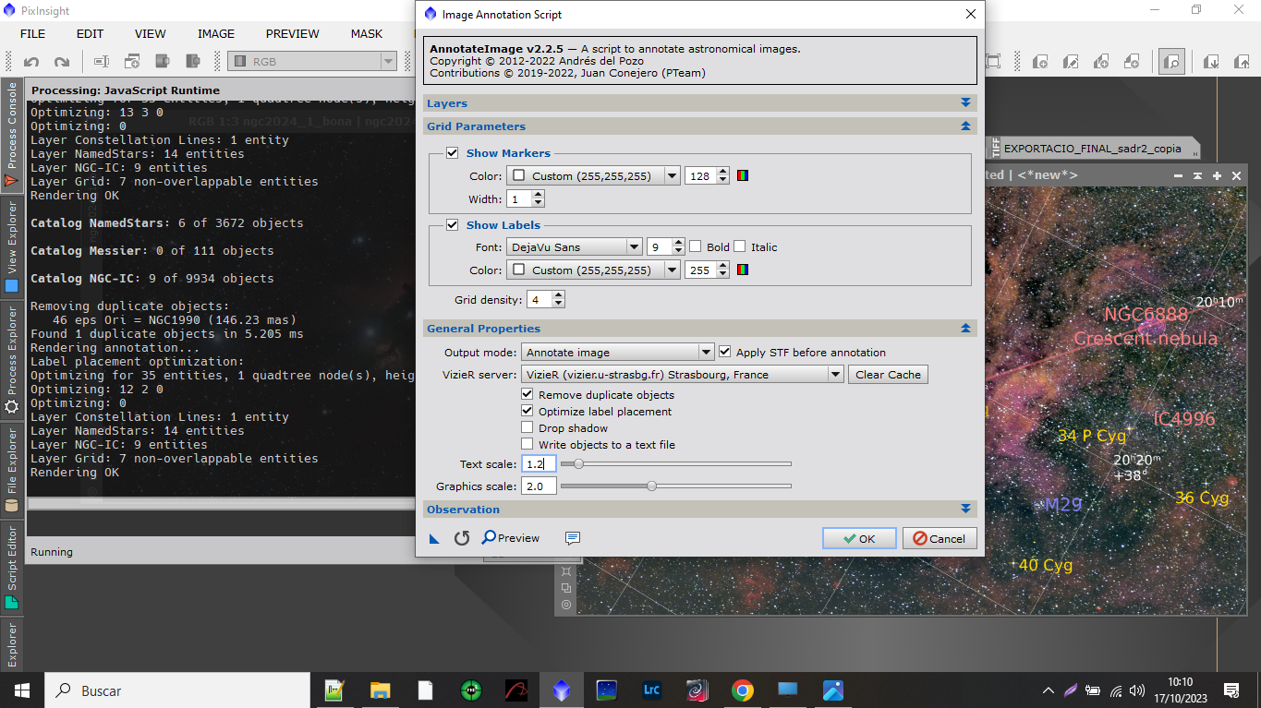
Task: Open the Windows Start menu
Action: [22, 690]
